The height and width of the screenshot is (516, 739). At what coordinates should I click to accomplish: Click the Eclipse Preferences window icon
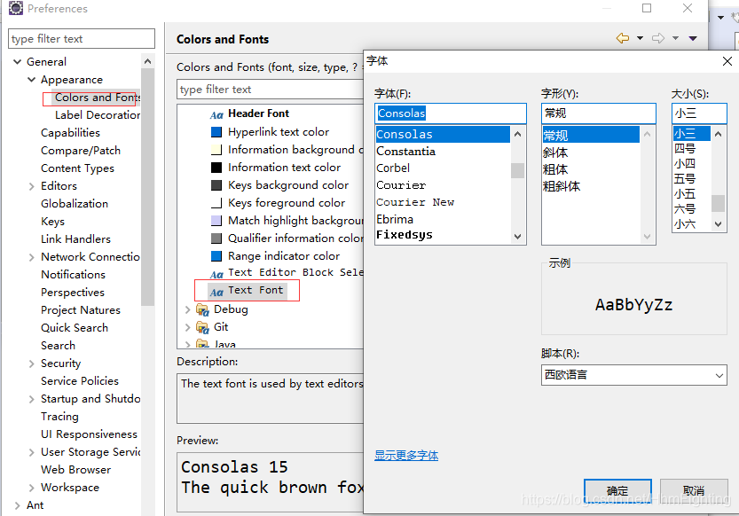point(16,8)
